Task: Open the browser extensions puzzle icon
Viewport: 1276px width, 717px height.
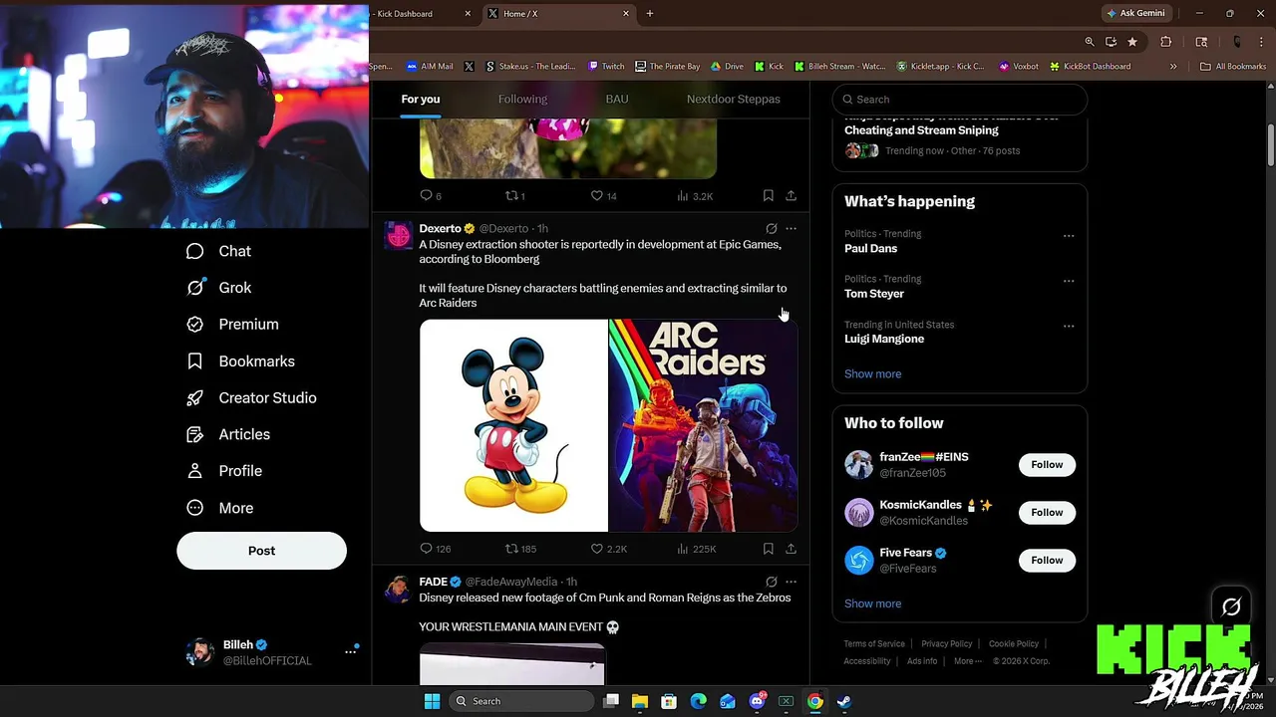Action: (x=1166, y=42)
